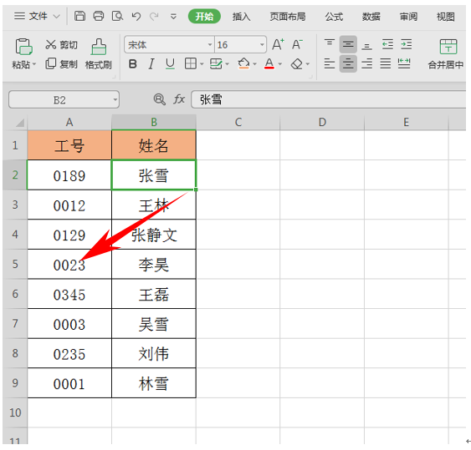Click the Print icon in quick access bar

pos(98,16)
